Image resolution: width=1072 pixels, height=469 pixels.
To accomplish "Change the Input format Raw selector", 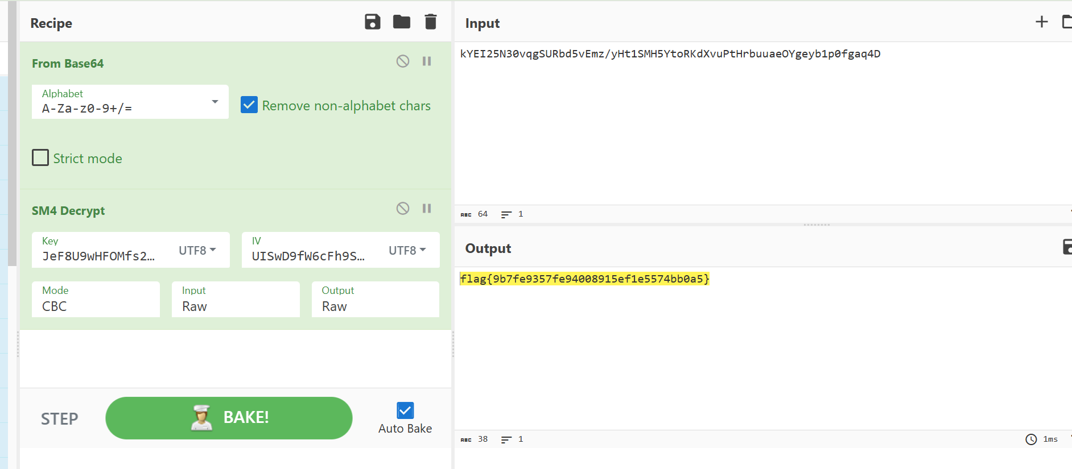I will pos(236,300).
